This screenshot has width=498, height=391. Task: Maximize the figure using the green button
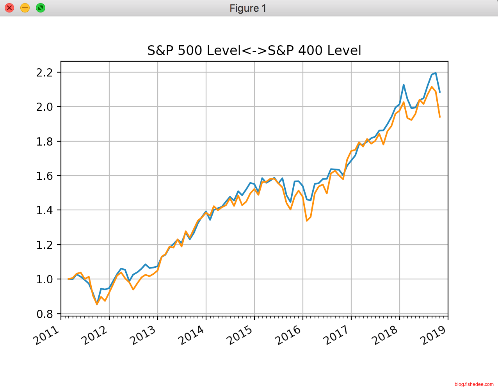click(x=40, y=8)
